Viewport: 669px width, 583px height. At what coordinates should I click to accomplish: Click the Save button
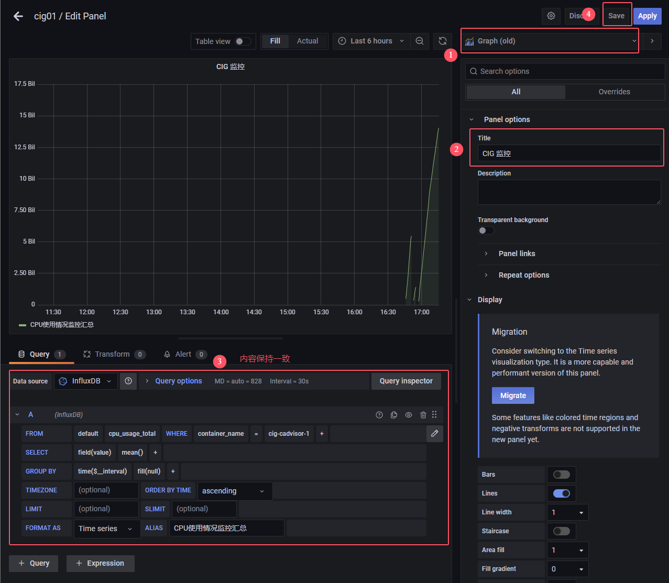(616, 16)
